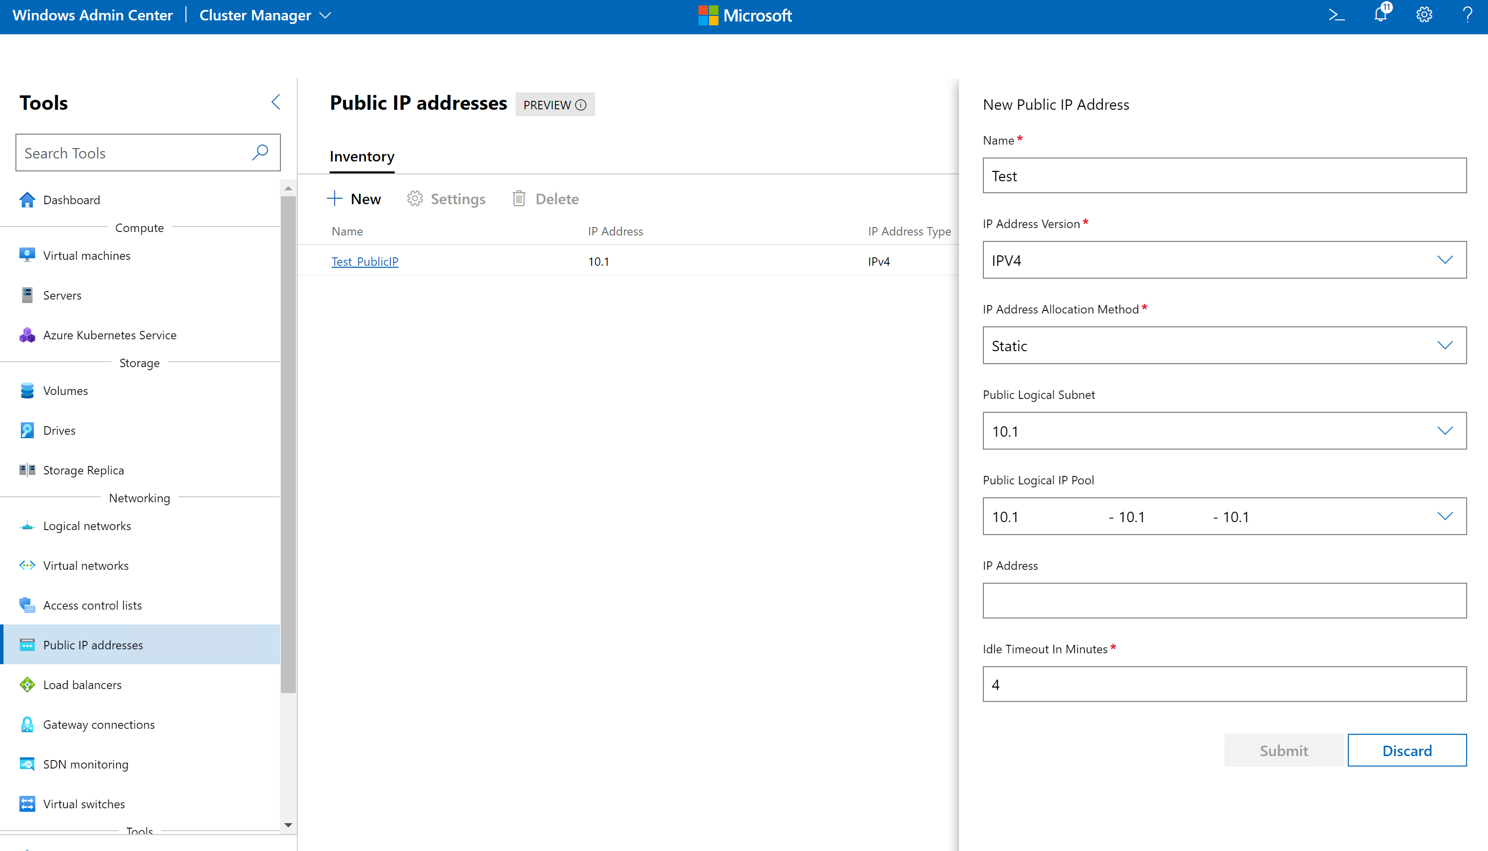The image size is (1488, 851).
Task: Open the notifications bell
Action: 1381,15
